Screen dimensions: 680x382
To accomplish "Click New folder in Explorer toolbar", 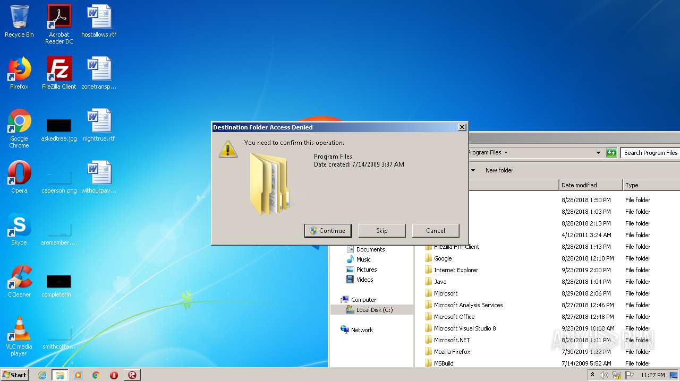I will [x=499, y=170].
